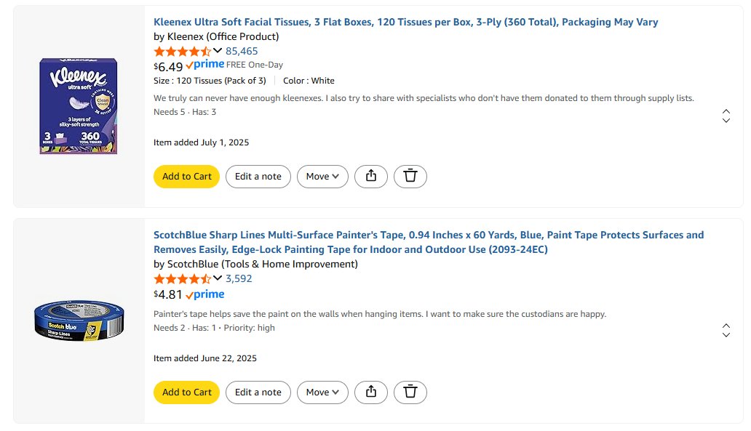Move Kleenex item down in list
The image size is (751, 431).
point(726,121)
